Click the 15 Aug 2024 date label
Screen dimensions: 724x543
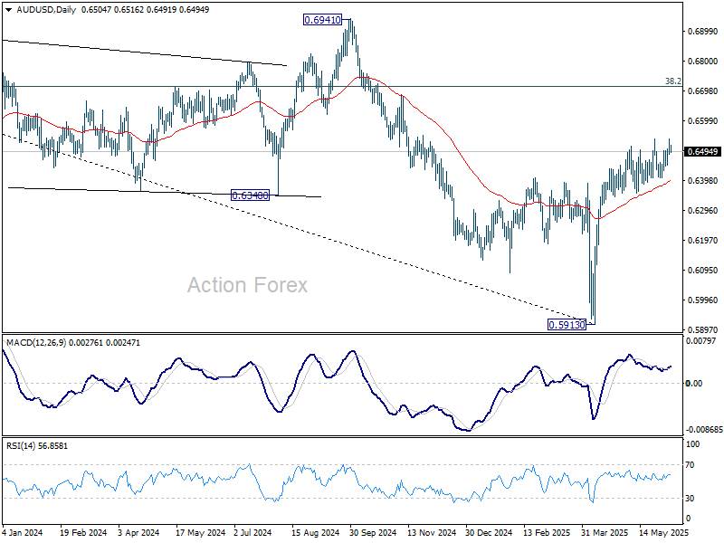(x=315, y=532)
